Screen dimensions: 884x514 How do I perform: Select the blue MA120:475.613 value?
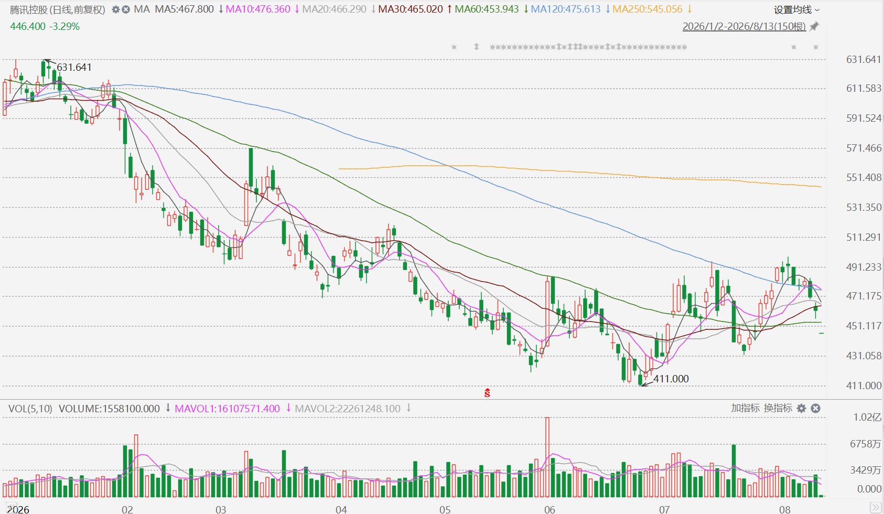(x=566, y=9)
